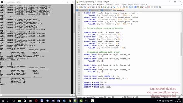Image resolution: width=183 pixels, height=103 pixels.
Task: Click the Paste toolbar icon
Action: [102, 7]
